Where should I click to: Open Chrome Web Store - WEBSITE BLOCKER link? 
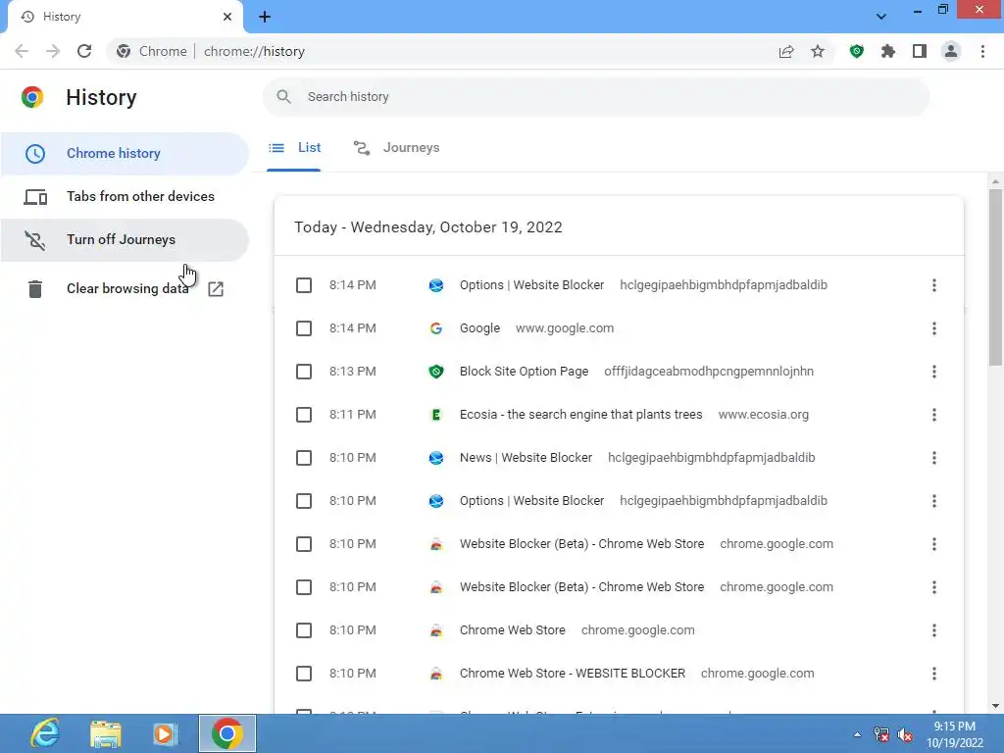[x=573, y=674]
